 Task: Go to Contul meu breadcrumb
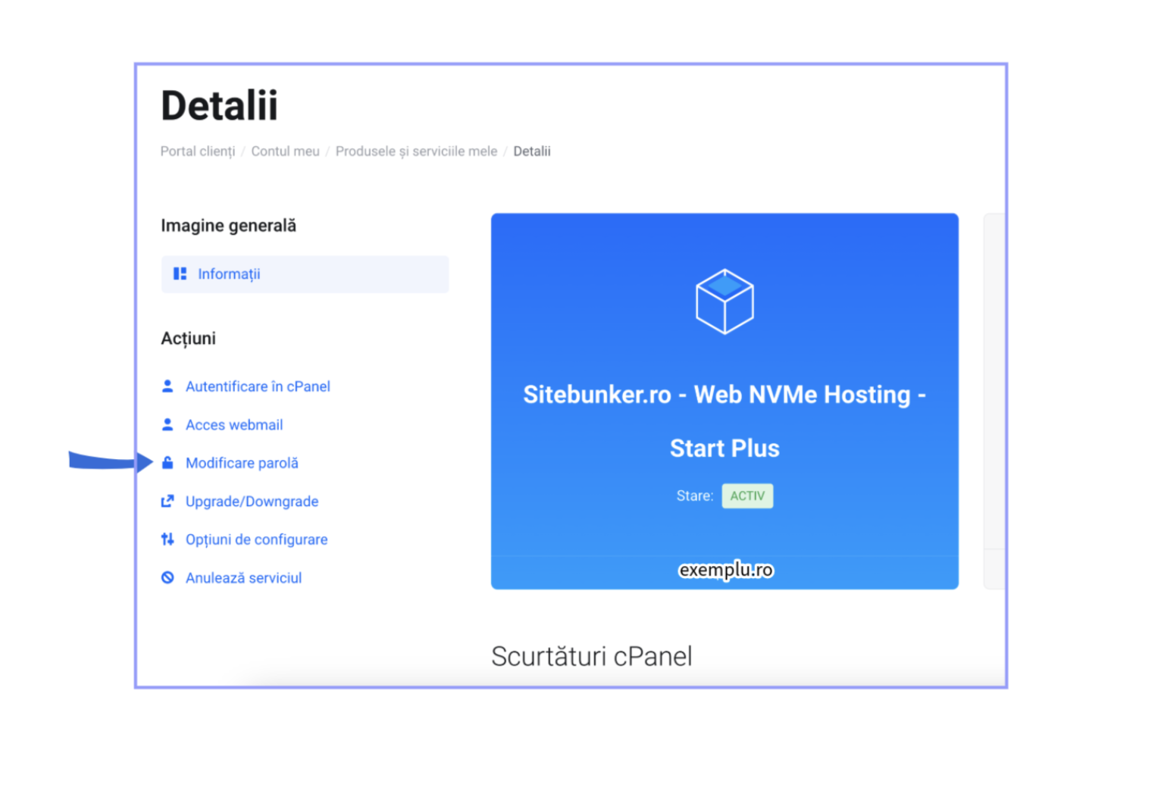coord(285,152)
